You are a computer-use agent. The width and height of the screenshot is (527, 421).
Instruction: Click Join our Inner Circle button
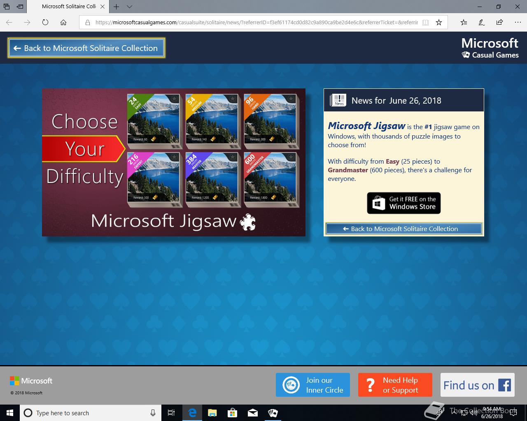click(313, 385)
